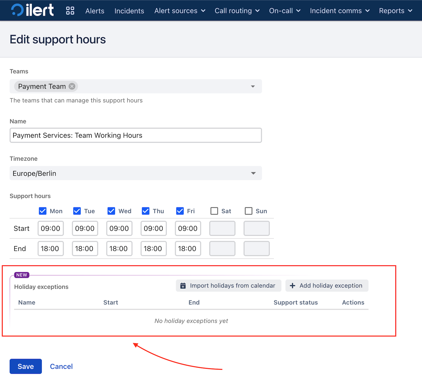Click plus icon for Add holiday exception
The image size is (422, 382).
(293, 286)
